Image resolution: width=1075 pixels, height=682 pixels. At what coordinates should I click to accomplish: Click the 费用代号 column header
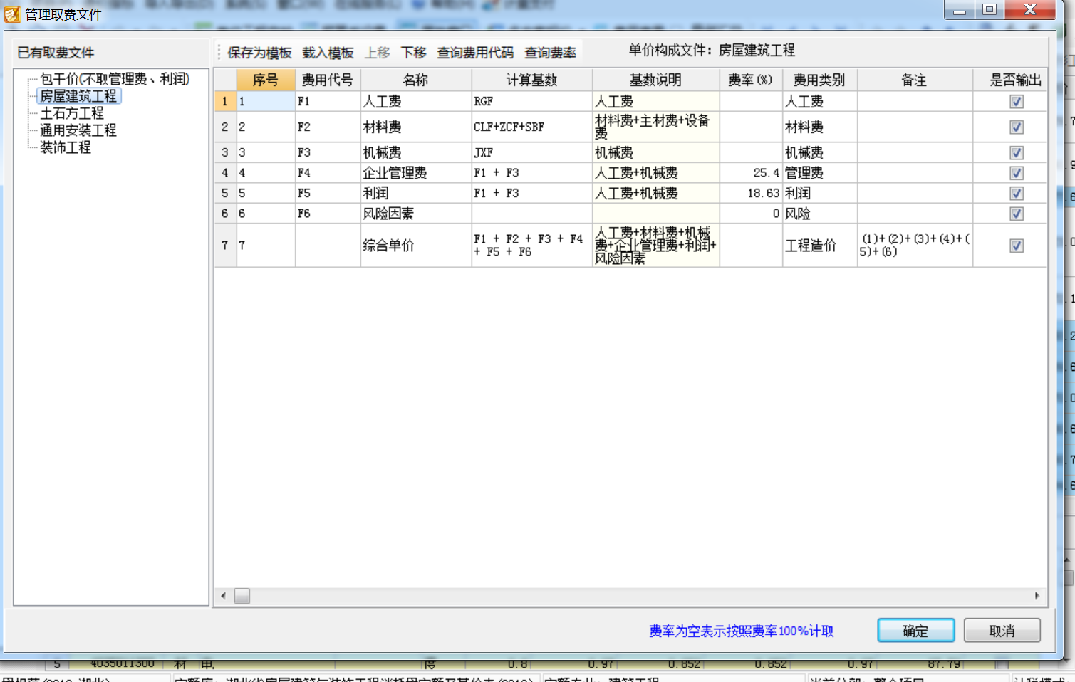point(328,80)
